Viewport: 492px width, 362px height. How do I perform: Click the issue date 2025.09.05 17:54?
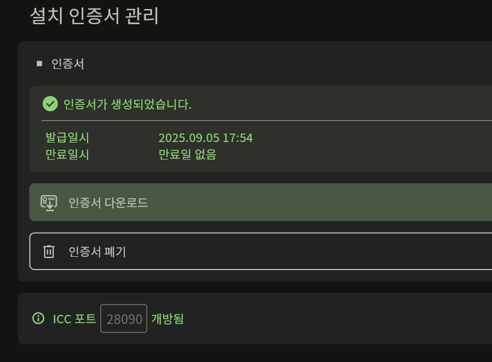[x=205, y=138]
